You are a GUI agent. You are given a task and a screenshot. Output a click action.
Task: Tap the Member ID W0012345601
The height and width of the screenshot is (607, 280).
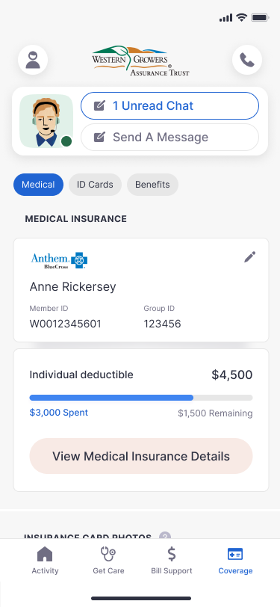[66, 324]
